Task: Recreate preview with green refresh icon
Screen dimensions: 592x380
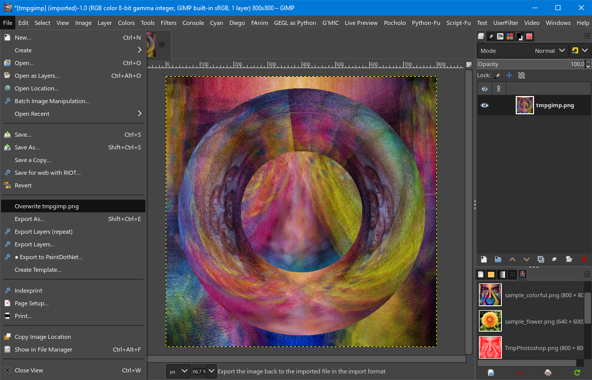Action: tap(577, 373)
